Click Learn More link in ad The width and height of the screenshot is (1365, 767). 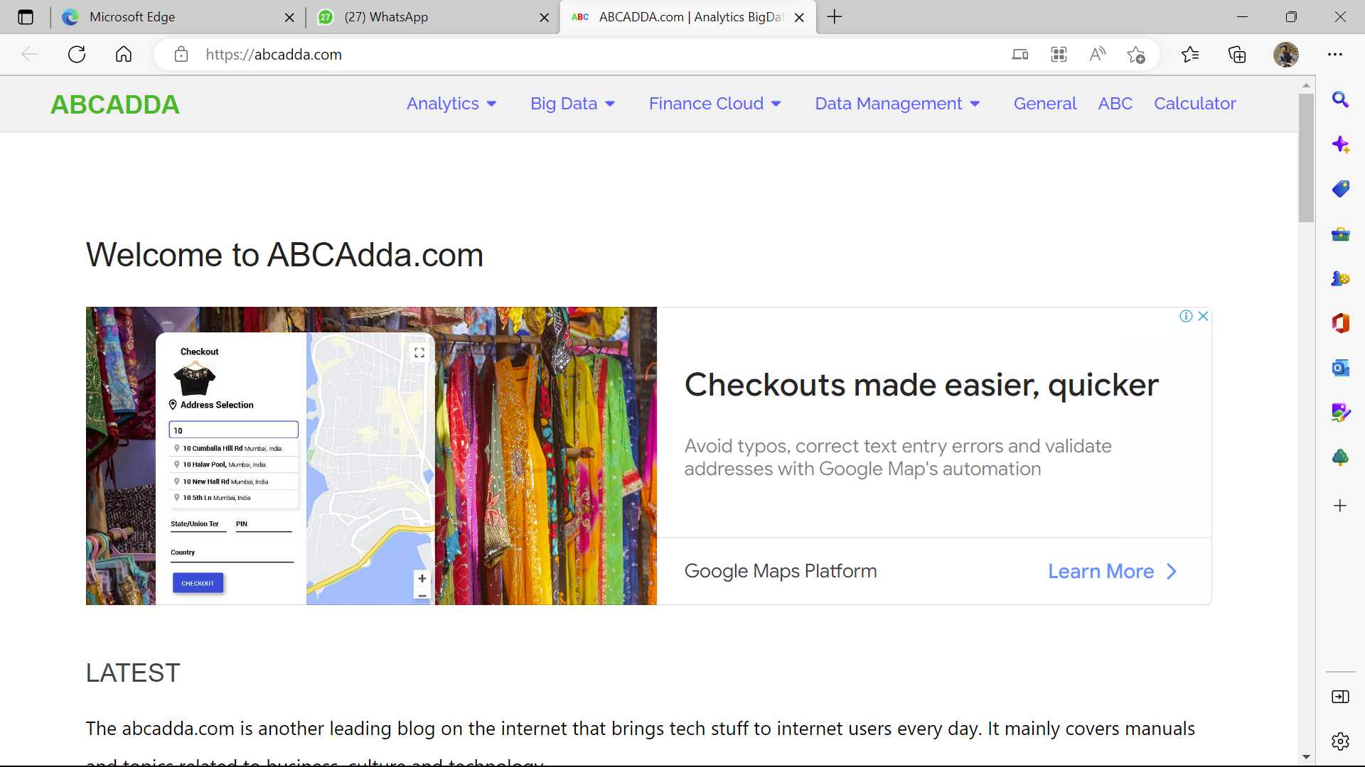[1111, 571]
